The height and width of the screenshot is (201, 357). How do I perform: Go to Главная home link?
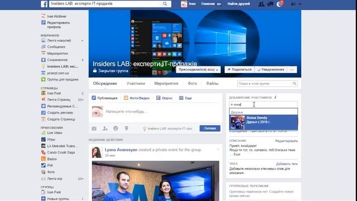[x=208, y=4]
